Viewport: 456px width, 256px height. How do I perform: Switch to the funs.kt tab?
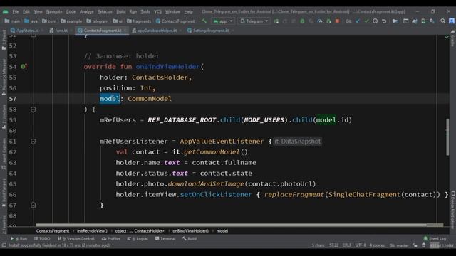click(x=61, y=31)
